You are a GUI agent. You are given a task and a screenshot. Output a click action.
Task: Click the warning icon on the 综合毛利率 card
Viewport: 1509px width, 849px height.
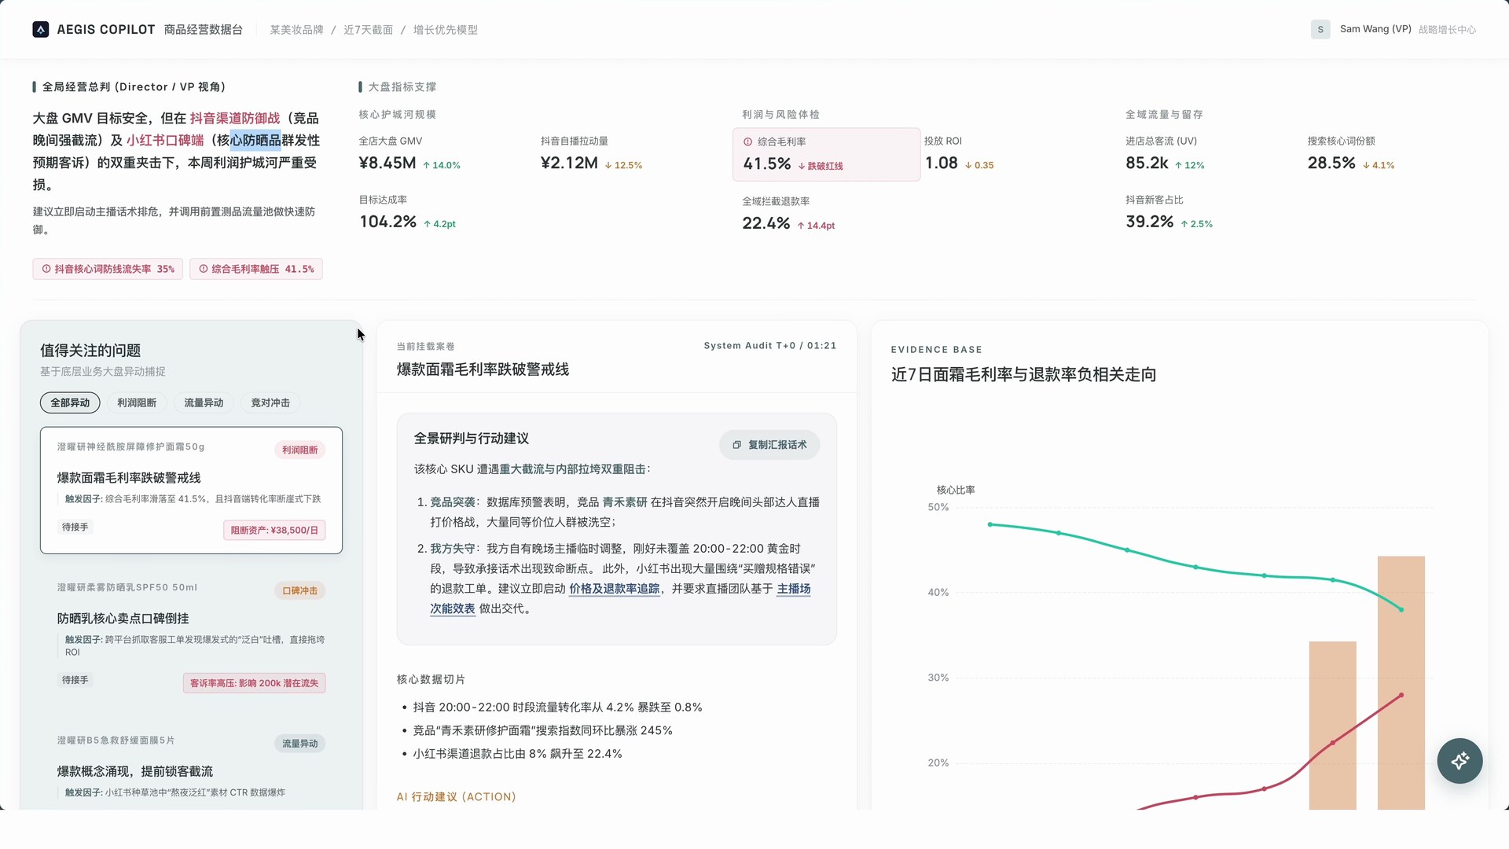(x=746, y=141)
